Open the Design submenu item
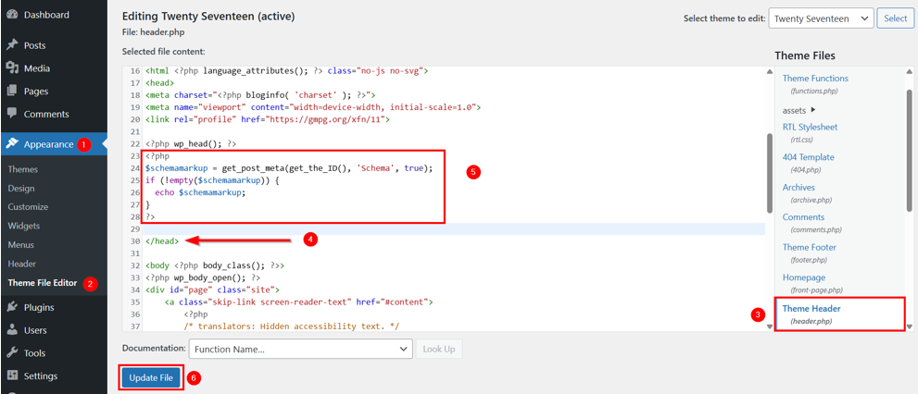 [x=21, y=189]
